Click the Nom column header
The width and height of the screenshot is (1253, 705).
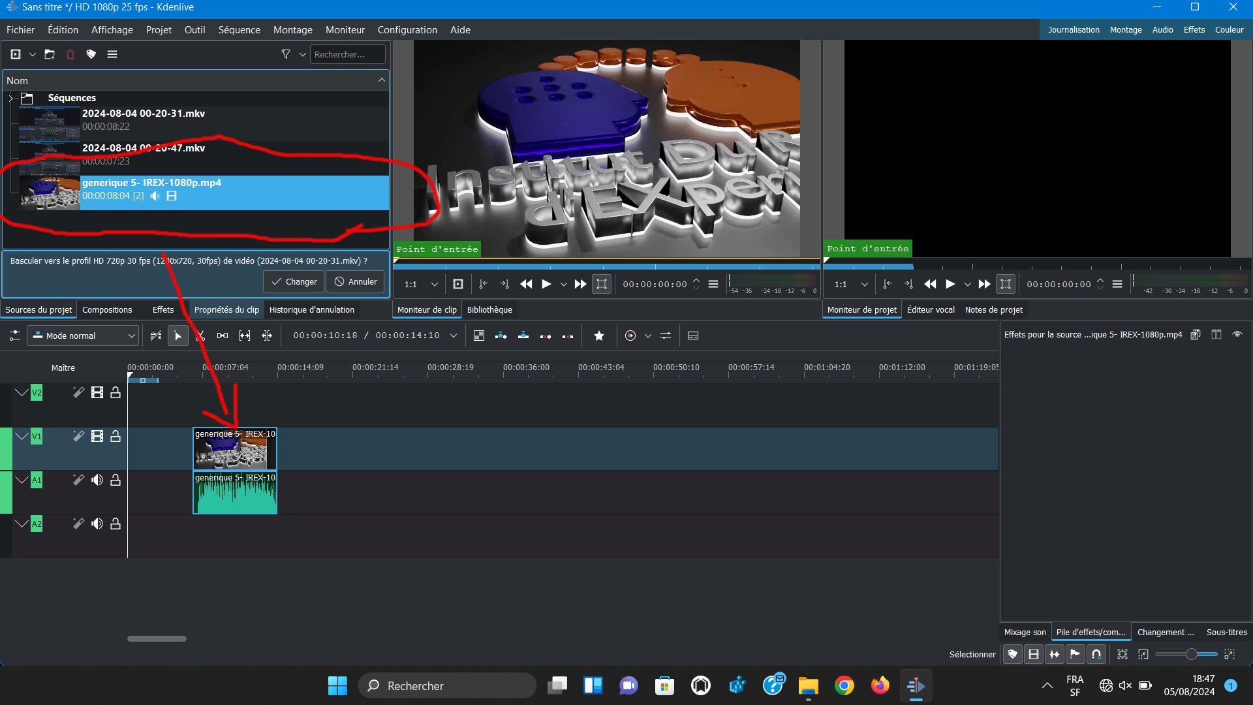[x=194, y=80]
